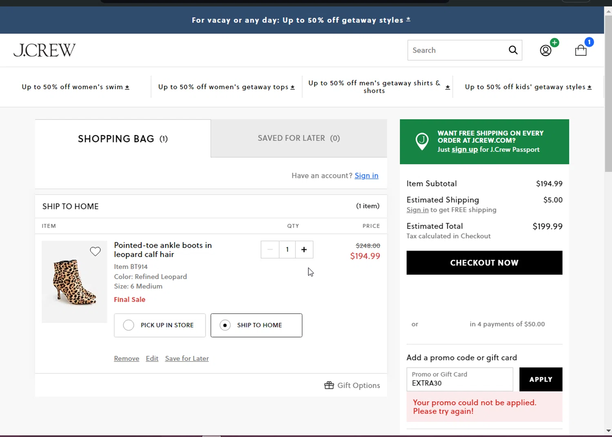Image resolution: width=612 pixels, height=437 pixels.
Task: Switch to Shopping Bag tab
Action: tap(123, 139)
